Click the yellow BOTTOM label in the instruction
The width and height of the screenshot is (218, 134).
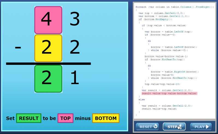click(106, 118)
